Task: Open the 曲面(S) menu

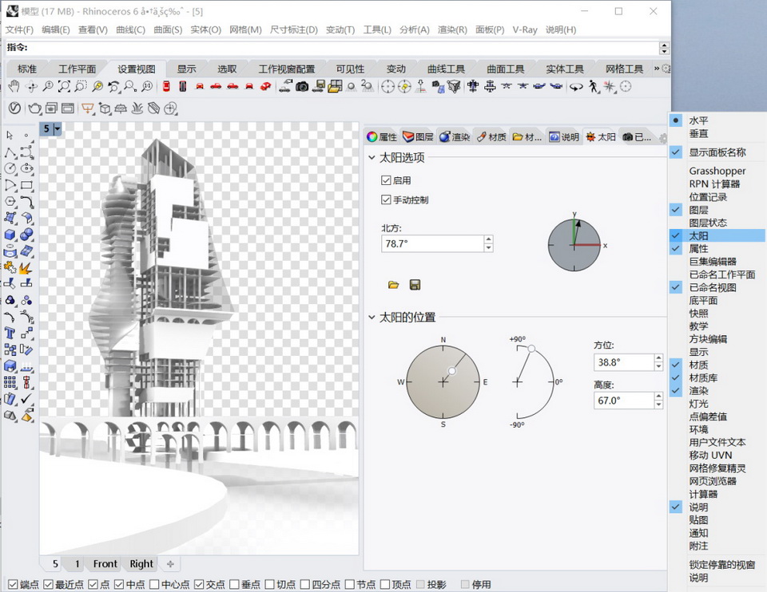Action: 168,30
